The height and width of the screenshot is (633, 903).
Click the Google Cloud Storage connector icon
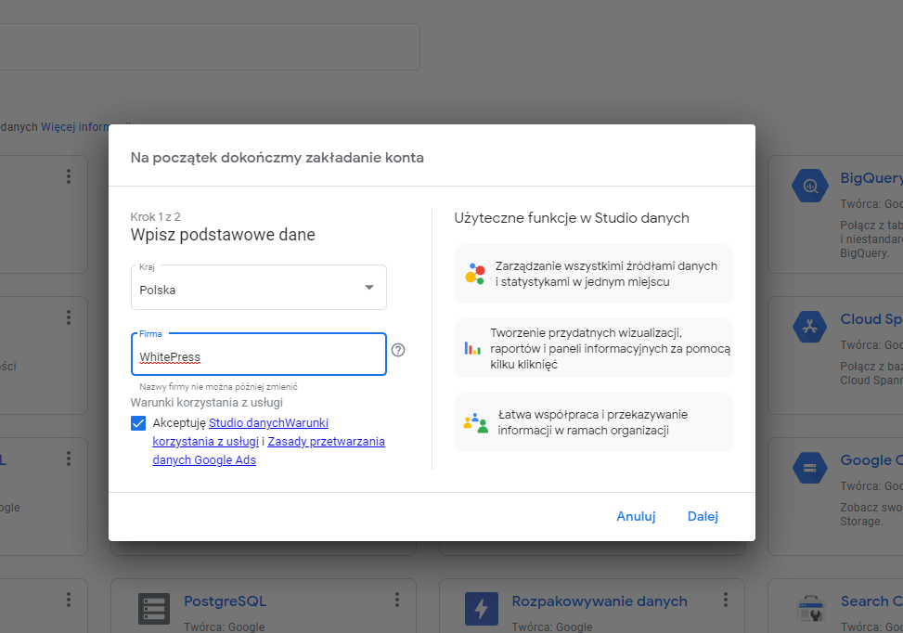click(x=809, y=468)
